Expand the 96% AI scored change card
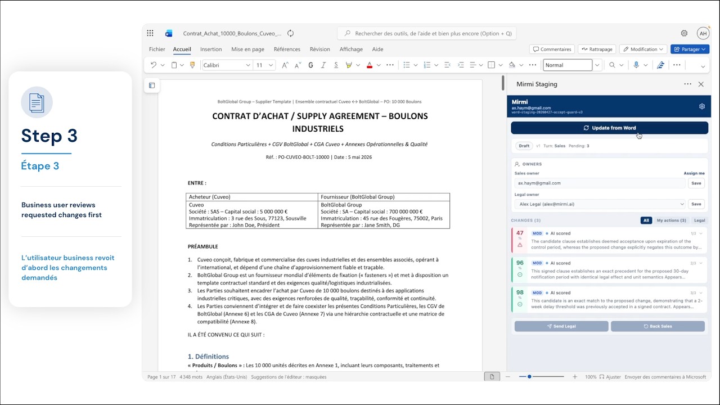 pyautogui.click(x=700, y=263)
